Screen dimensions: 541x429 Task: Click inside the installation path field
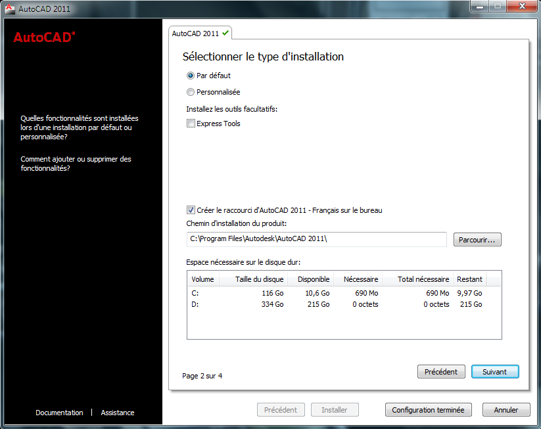coord(316,239)
